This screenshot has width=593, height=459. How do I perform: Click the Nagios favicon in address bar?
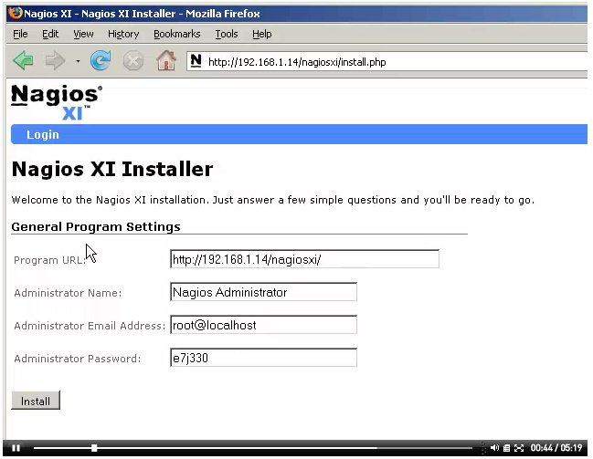[x=196, y=61]
